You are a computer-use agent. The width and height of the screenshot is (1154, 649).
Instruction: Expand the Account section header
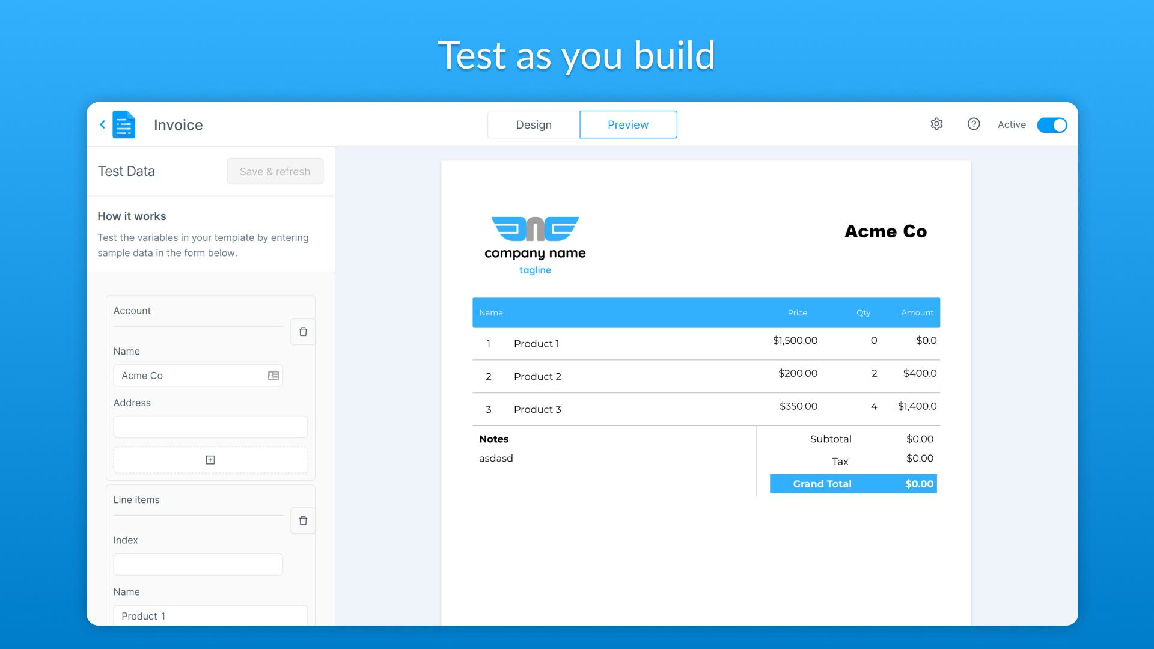pyautogui.click(x=132, y=311)
